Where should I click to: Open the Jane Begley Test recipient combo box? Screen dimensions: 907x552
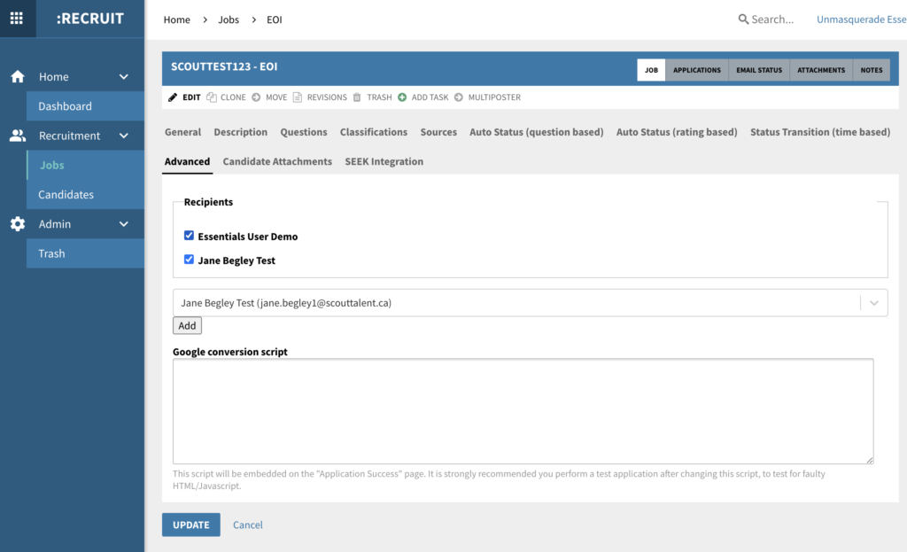[530, 303]
